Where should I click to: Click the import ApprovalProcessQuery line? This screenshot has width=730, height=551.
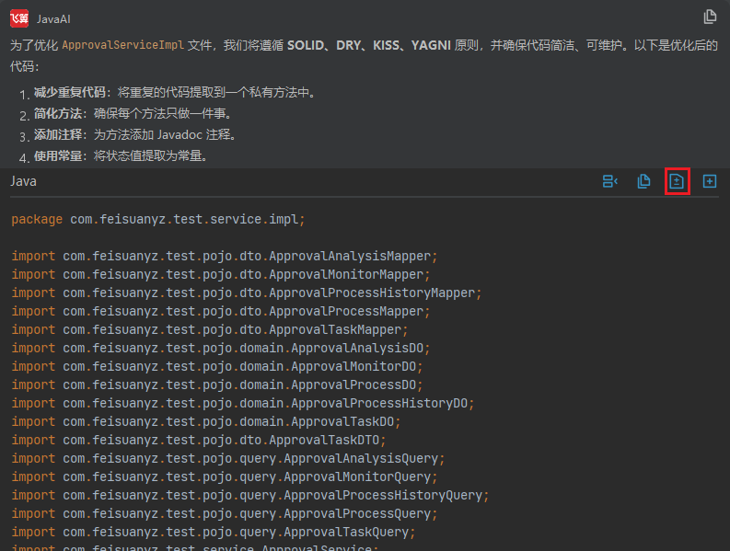click(225, 513)
